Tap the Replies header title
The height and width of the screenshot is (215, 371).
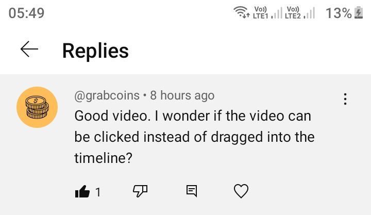95,51
